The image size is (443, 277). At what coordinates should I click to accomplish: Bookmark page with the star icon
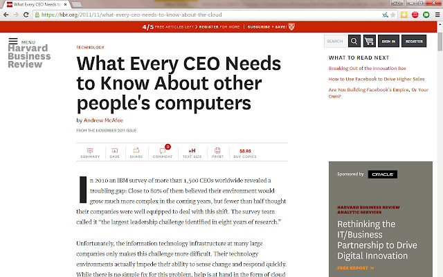[393, 15]
